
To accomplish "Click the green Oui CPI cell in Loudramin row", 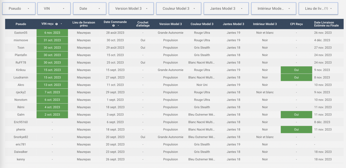I will tap(296, 77).
